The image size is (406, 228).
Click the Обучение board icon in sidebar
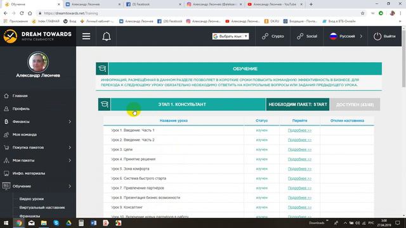pyautogui.click(x=6, y=186)
